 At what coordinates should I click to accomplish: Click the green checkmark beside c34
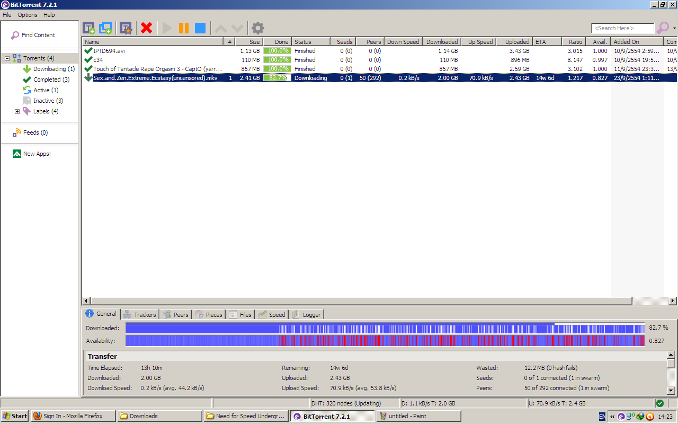(x=88, y=60)
